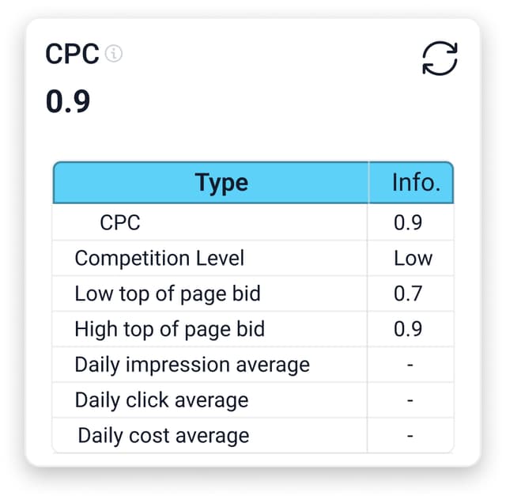Click the Daily impression average dash value
This screenshot has height=500, width=506.
[410, 365]
